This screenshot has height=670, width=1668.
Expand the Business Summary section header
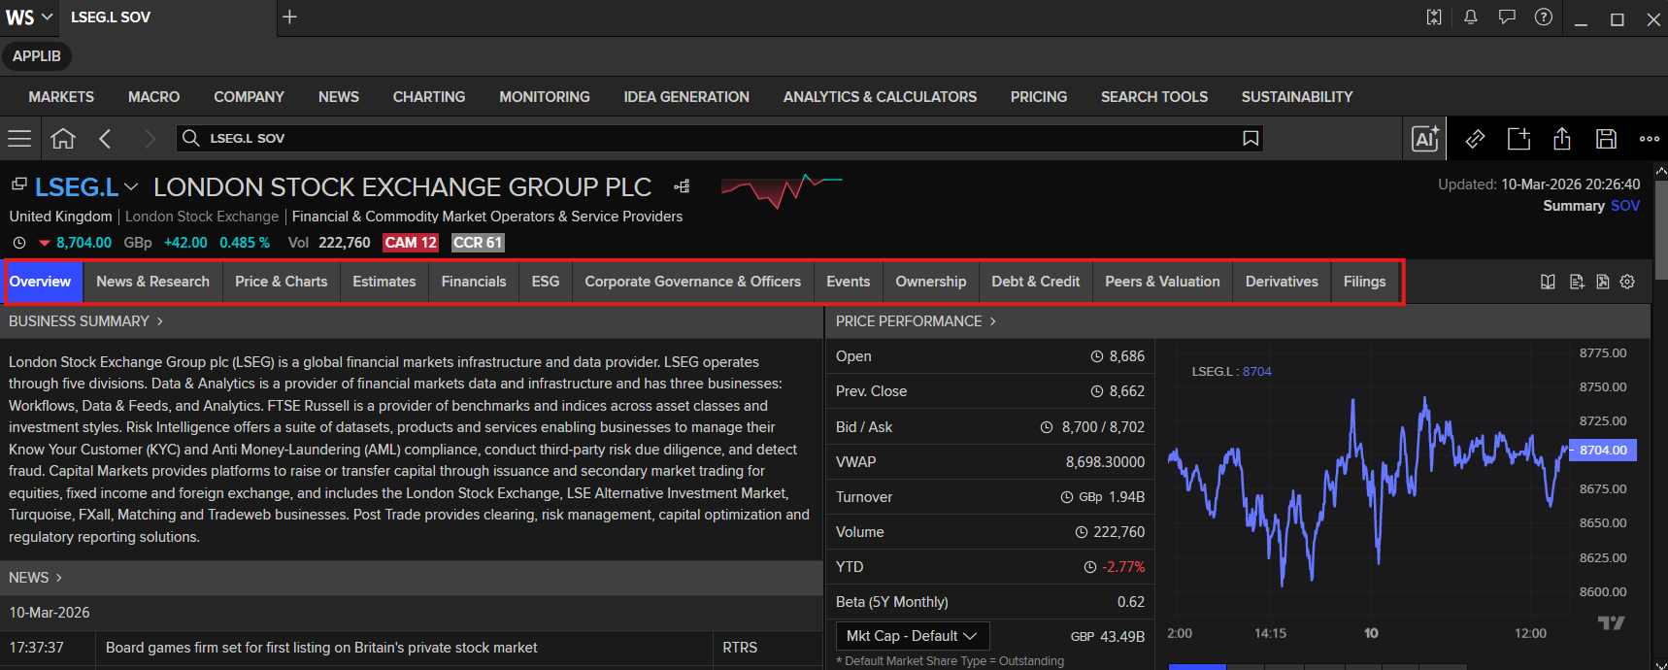click(x=86, y=321)
